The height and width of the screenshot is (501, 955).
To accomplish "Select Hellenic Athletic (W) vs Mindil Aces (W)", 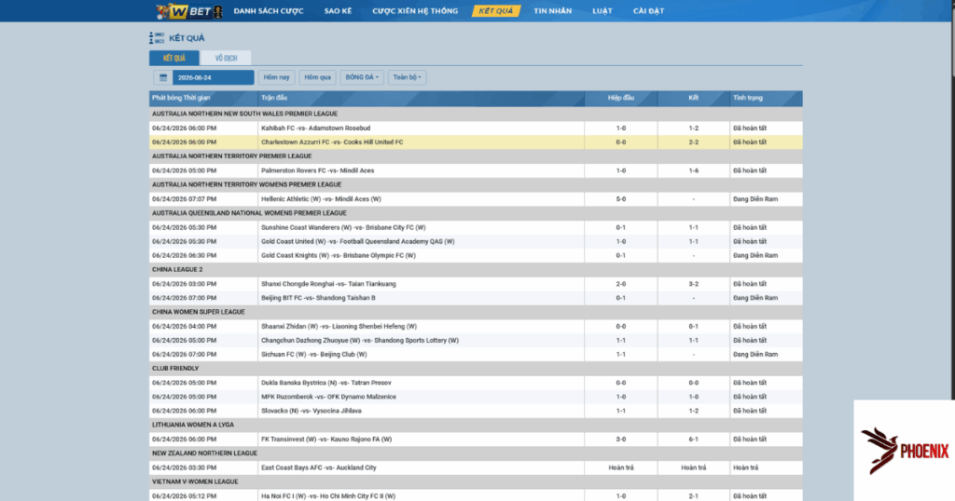I will tap(476, 199).
